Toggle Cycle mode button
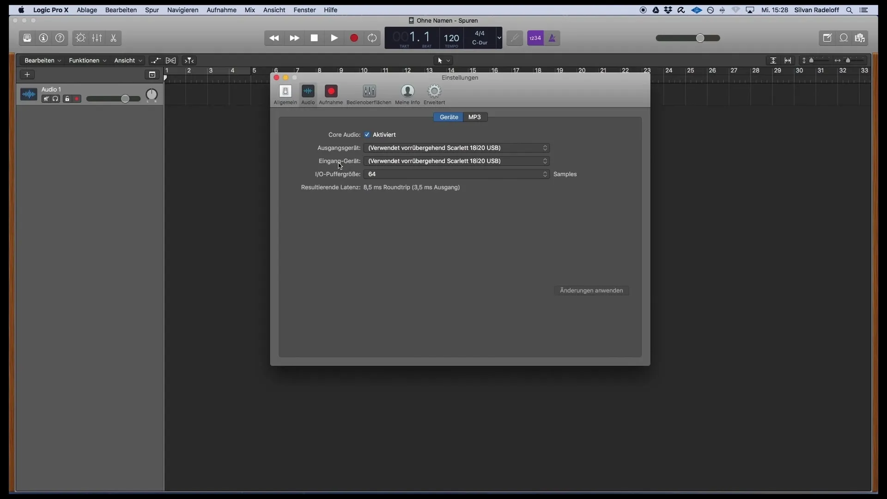Screen dimensions: 887x499 (372, 38)
